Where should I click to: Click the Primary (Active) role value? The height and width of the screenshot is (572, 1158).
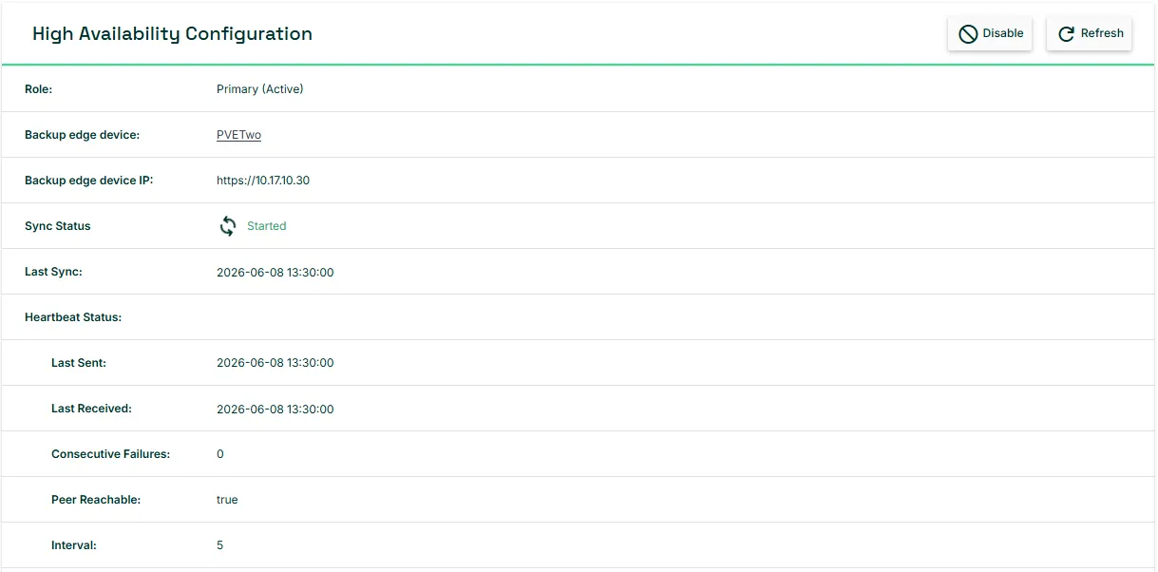pos(260,89)
